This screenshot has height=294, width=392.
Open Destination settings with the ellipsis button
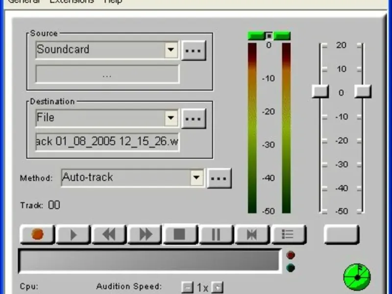click(194, 119)
